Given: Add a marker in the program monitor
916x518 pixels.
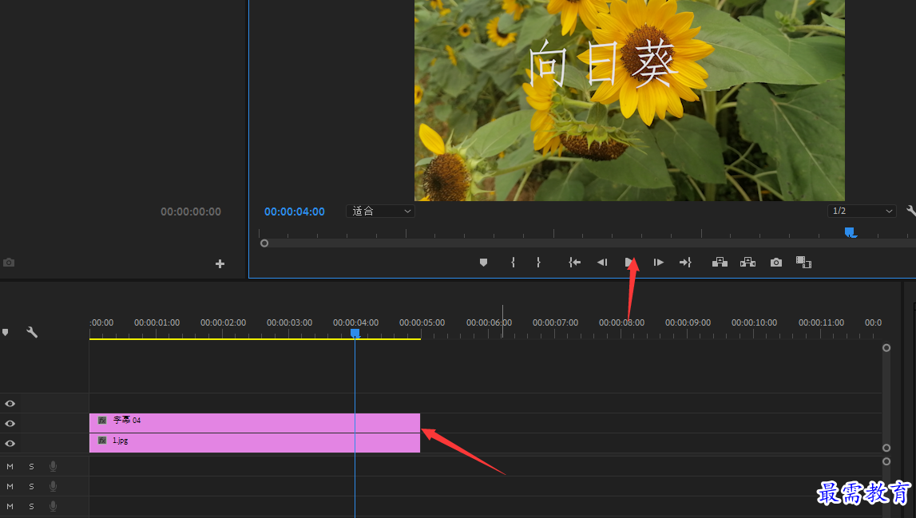Looking at the screenshot, I should 483,263.
